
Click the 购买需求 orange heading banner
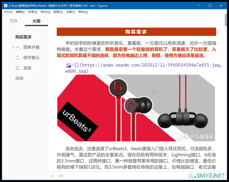coord(136,32)
